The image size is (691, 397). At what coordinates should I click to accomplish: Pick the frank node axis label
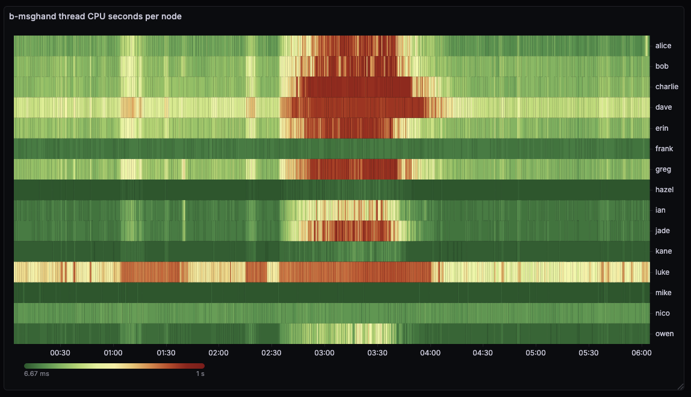pos(664,149)
